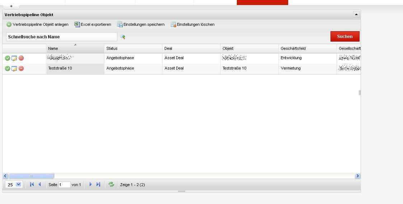
Task: Click the up-arrow tab above the panel
Action: (x=11, y=6)
